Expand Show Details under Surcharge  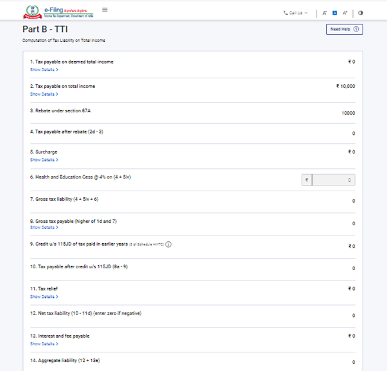(x=44, y=160)
